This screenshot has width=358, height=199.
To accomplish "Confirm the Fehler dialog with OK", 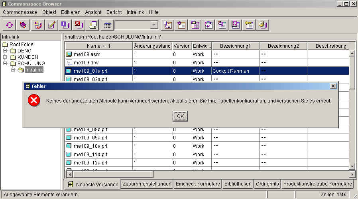I will [x=180, y=116].
